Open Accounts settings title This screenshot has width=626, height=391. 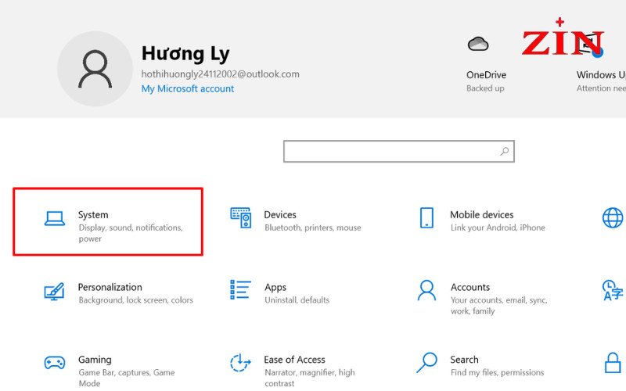[x=470, y=287]
